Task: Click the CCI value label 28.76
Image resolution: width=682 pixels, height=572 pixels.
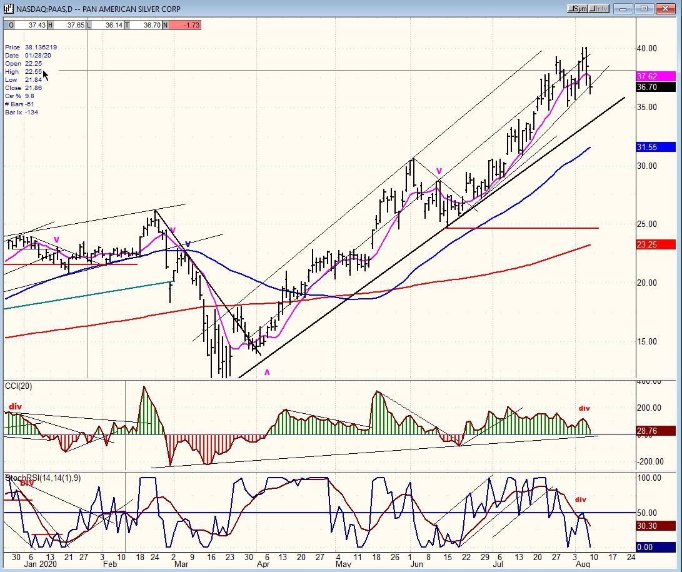Action: pos(656,431)
